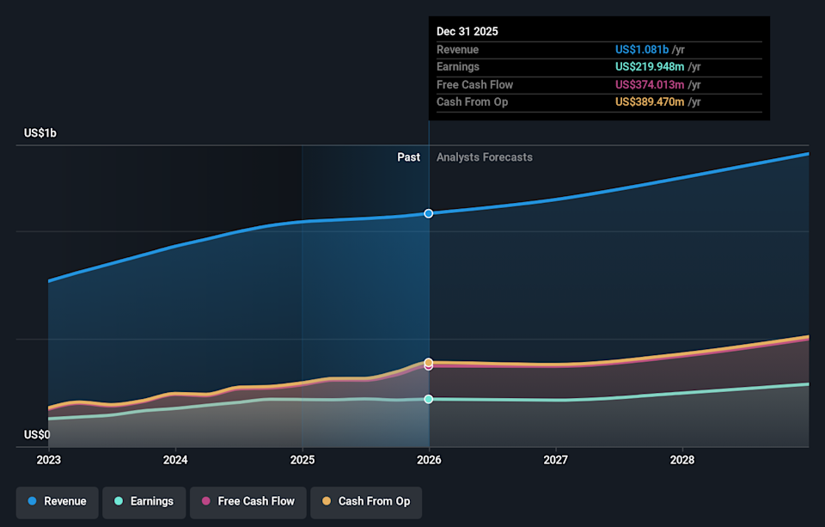
Task: Select the orange Cash From Op marker
Action: click(429, 362)
